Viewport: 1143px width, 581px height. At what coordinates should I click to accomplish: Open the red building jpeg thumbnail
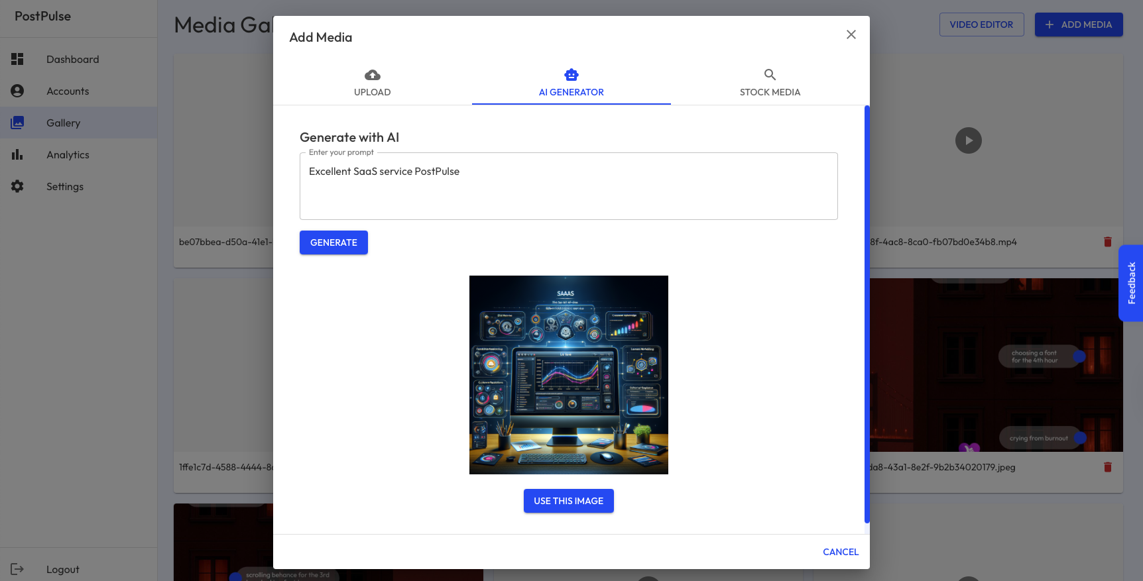click(x=996, y=365)
